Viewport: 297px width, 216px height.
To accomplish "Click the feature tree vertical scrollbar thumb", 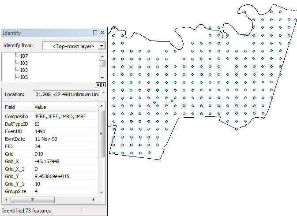I will pyautogui.click(x=102, y=63).
